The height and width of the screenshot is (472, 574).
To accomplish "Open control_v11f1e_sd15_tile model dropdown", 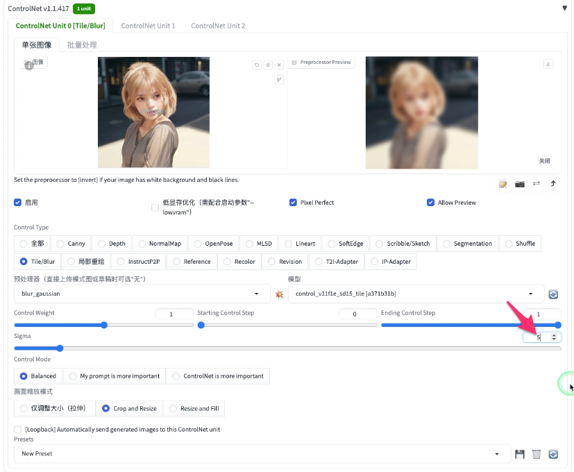I will pos(416,294).
